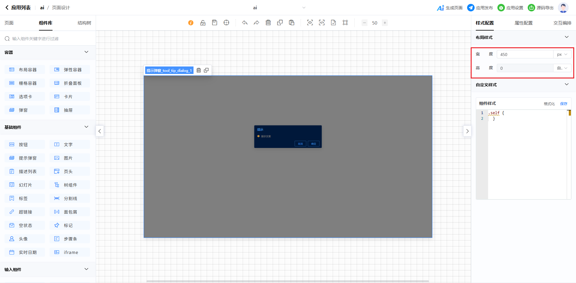Switch to the 结构树 tab

[84, 23]
